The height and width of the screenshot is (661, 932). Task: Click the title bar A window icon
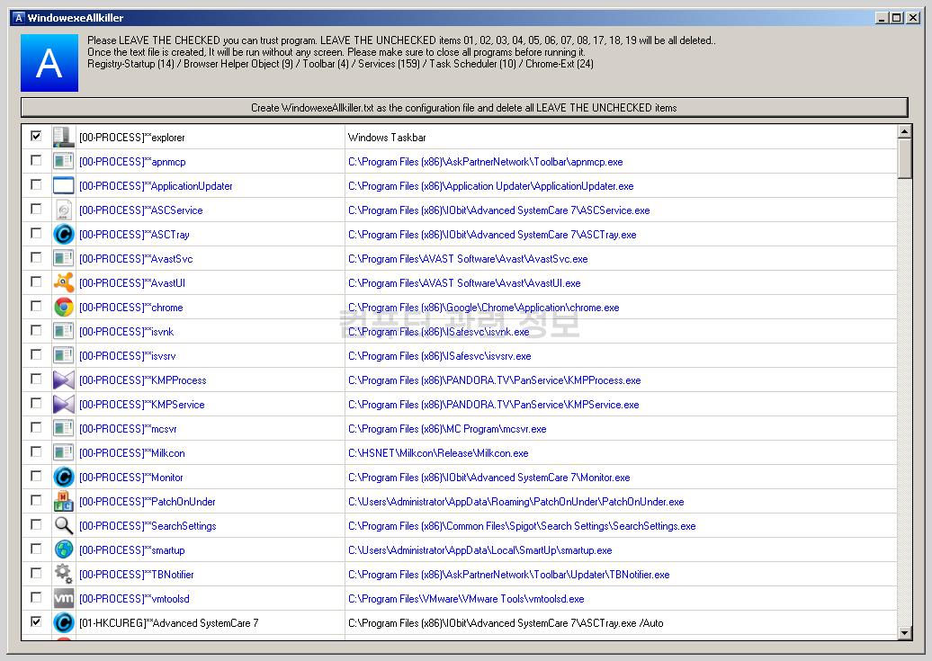coord(18,18)
